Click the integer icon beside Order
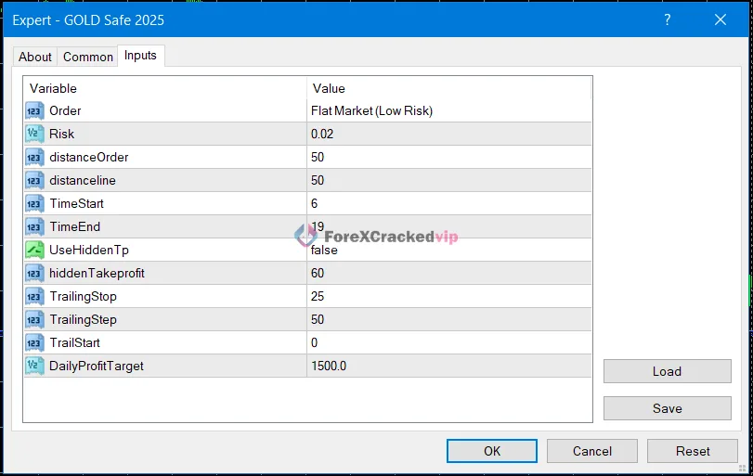This screenshot has height=476, width=753. [34, 110]
